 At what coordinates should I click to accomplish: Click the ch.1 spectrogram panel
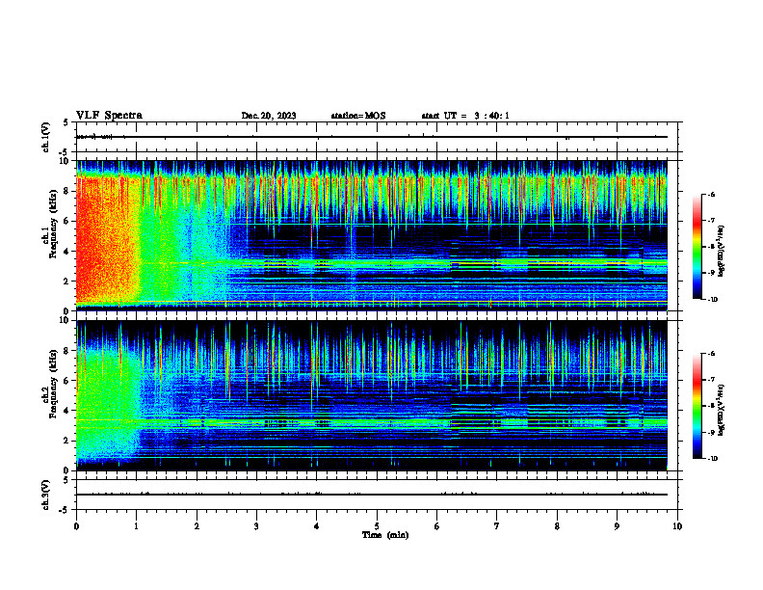[371, 235]
